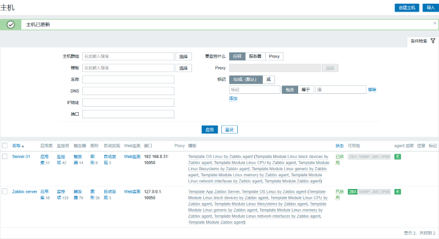Click the filter funnel icon

pos(433,41)
